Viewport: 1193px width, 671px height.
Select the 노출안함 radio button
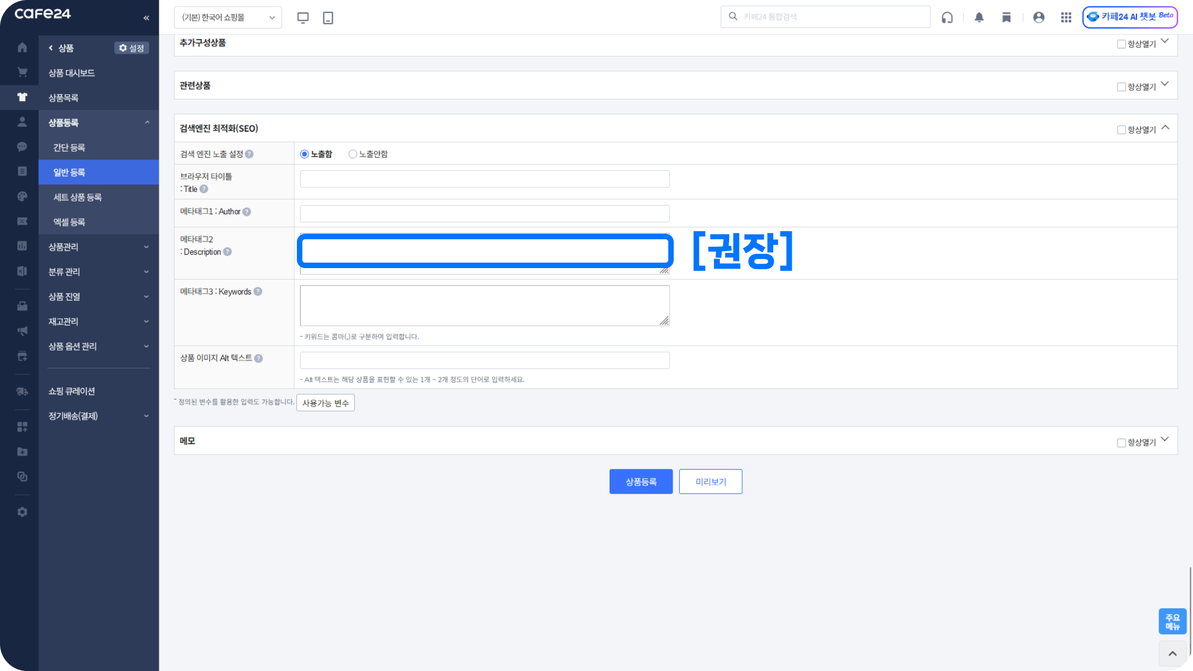pos(353,154)
